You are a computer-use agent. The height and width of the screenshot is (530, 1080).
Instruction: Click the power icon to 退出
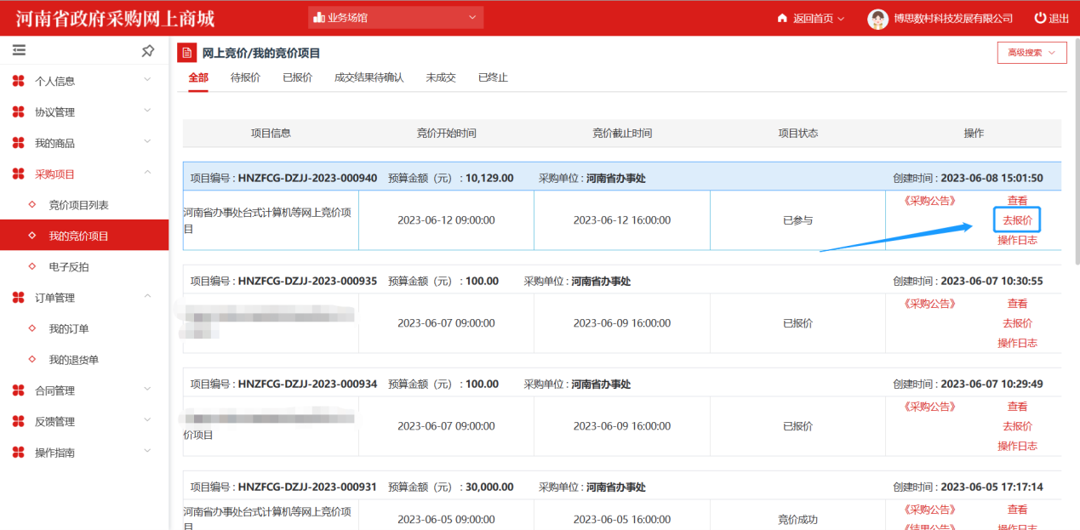point(1040,18)
